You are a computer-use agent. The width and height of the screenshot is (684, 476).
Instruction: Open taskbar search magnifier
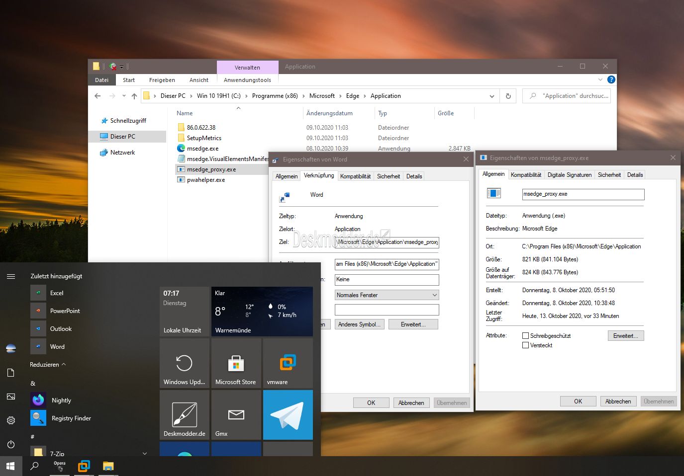(x=35, y=466)
